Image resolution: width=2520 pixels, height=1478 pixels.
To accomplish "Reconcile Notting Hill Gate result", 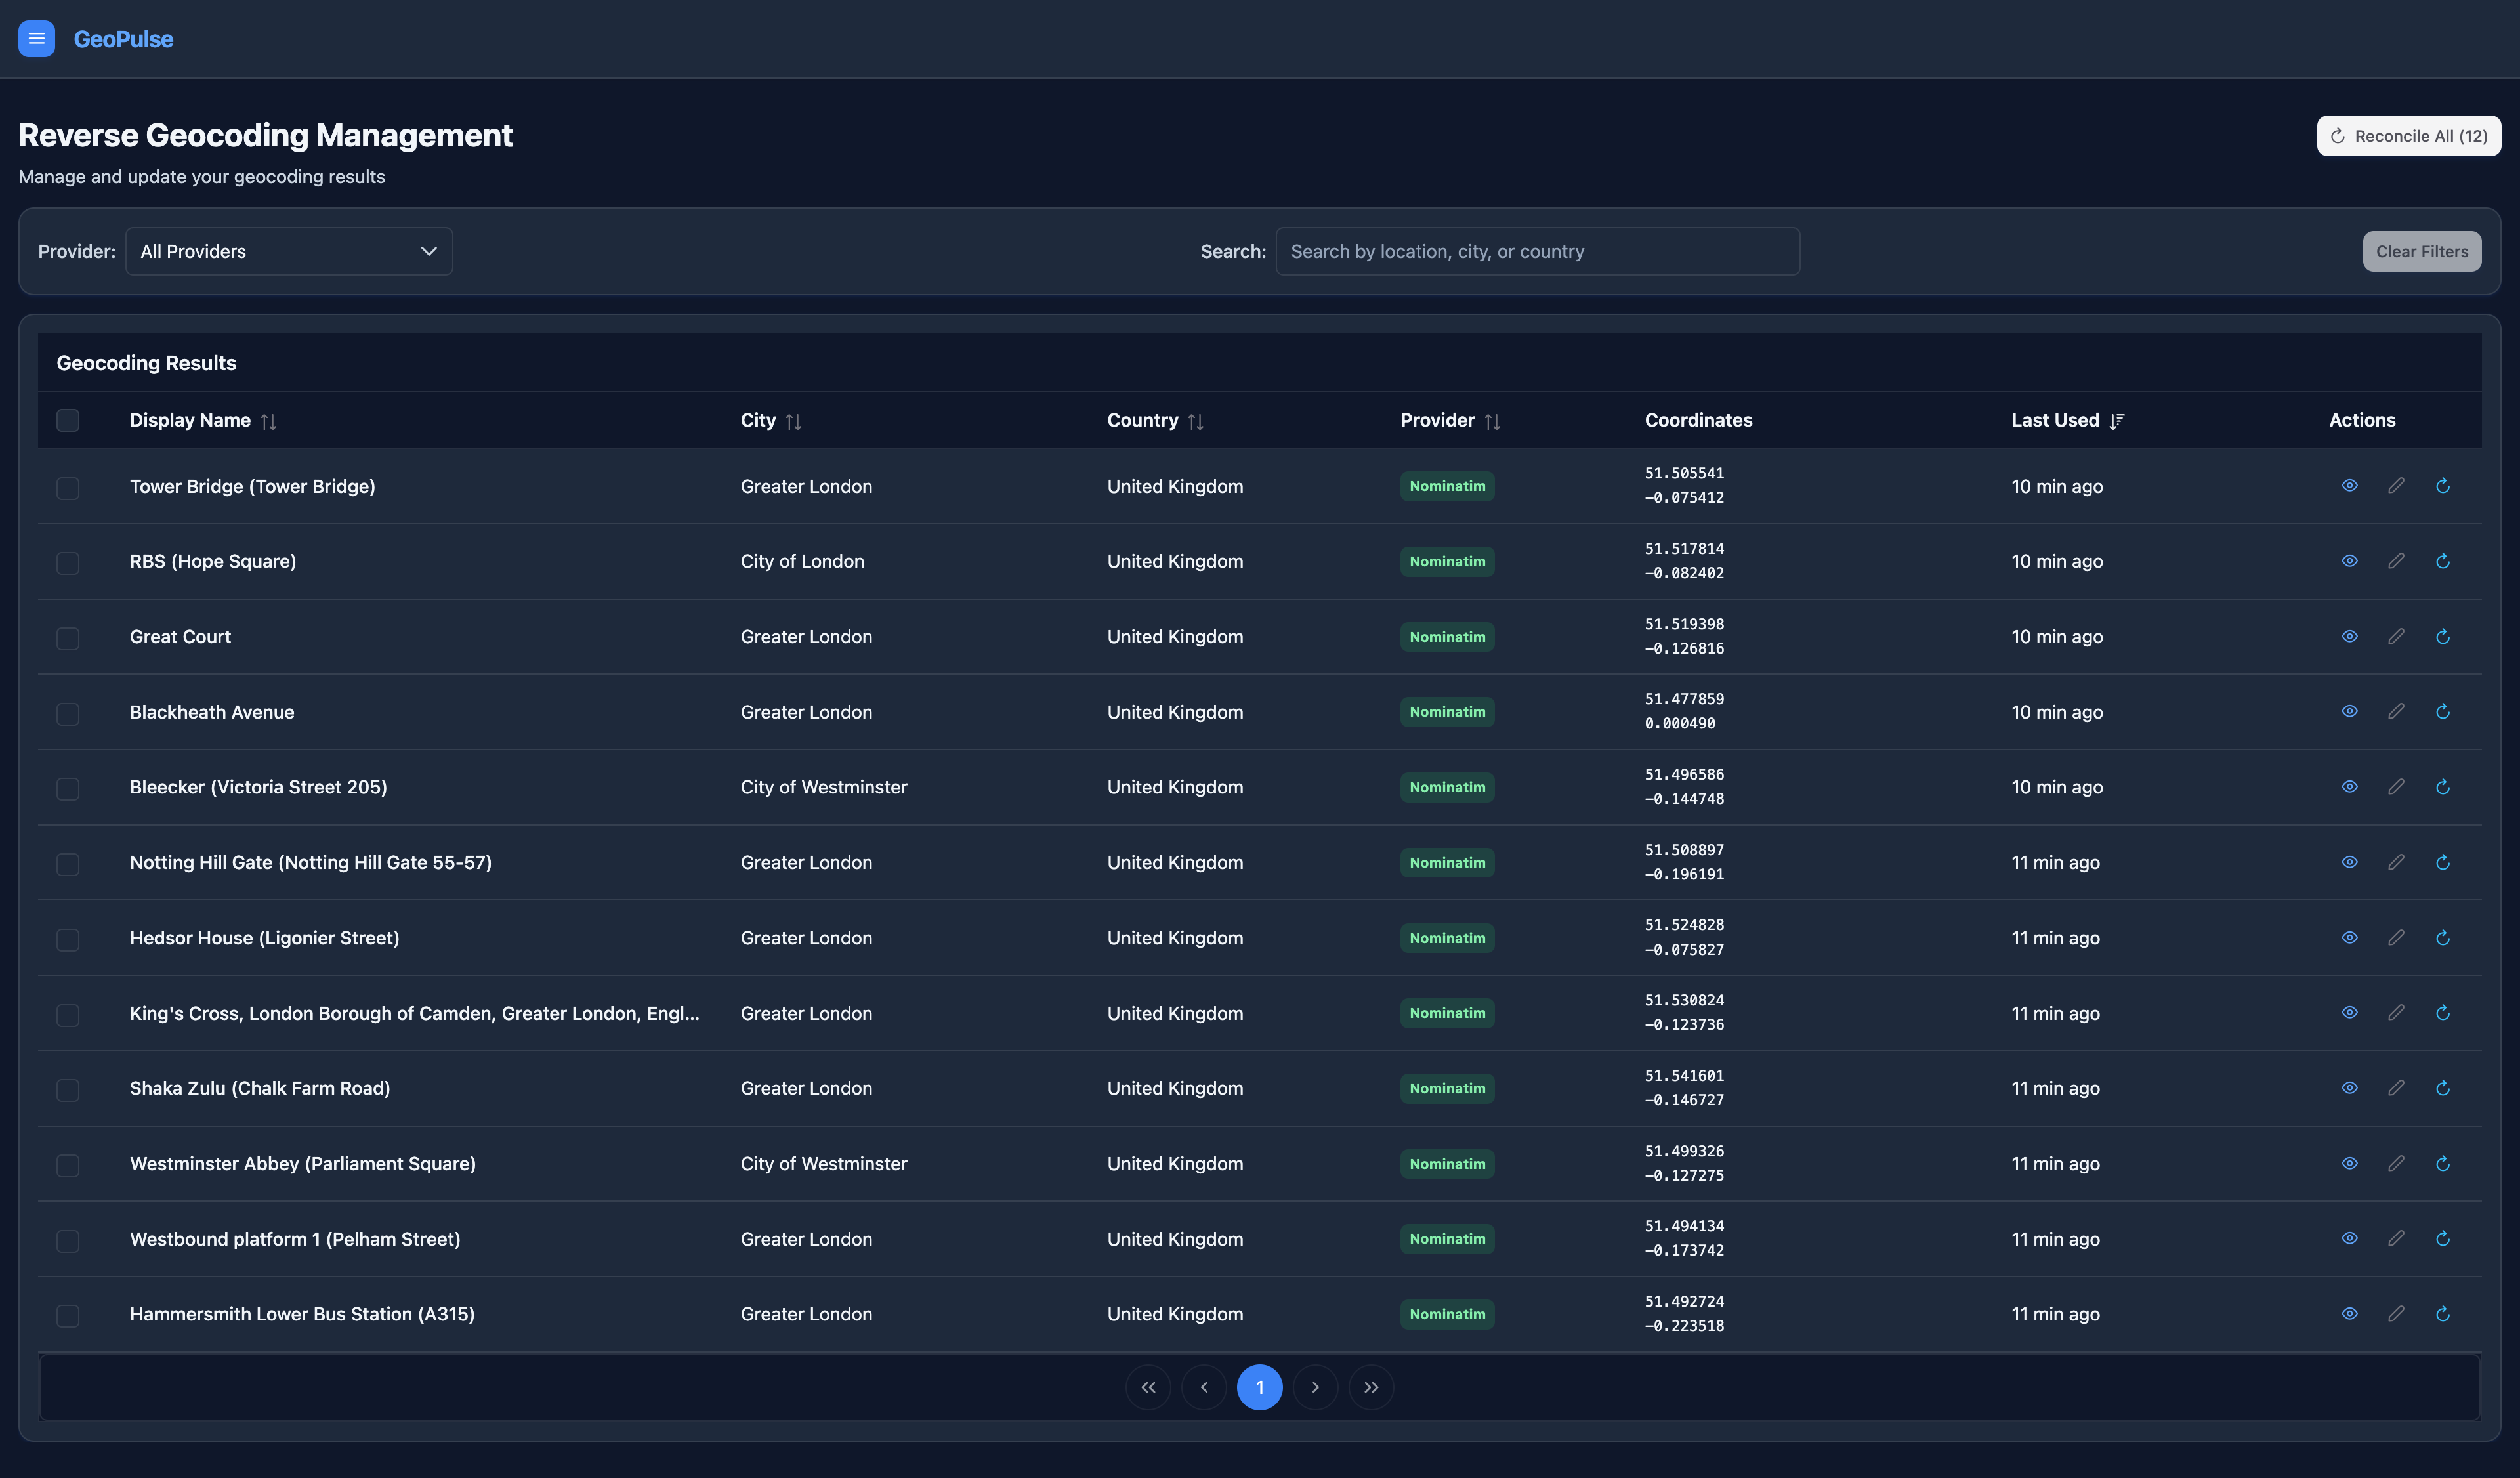I will click(2442, 862).
